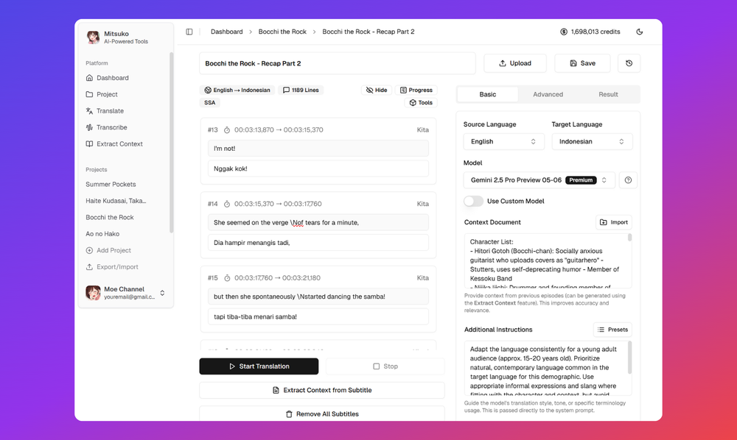Switch to the Basic tab
This screenshot has width=737, height=440.
pyautogui.click(x=487, y=94)
